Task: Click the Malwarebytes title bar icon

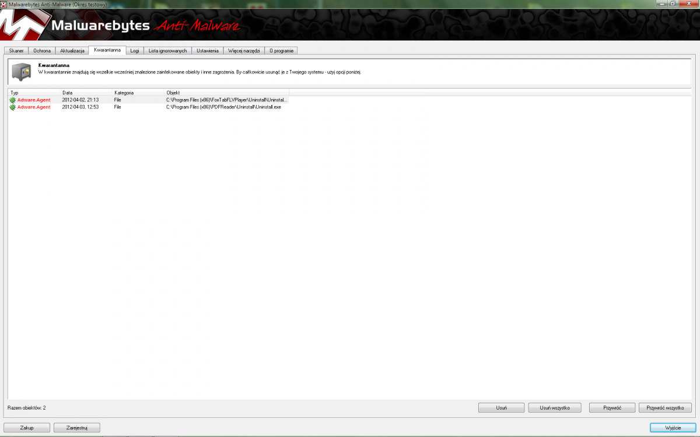Action: click(x=4, y=4)
